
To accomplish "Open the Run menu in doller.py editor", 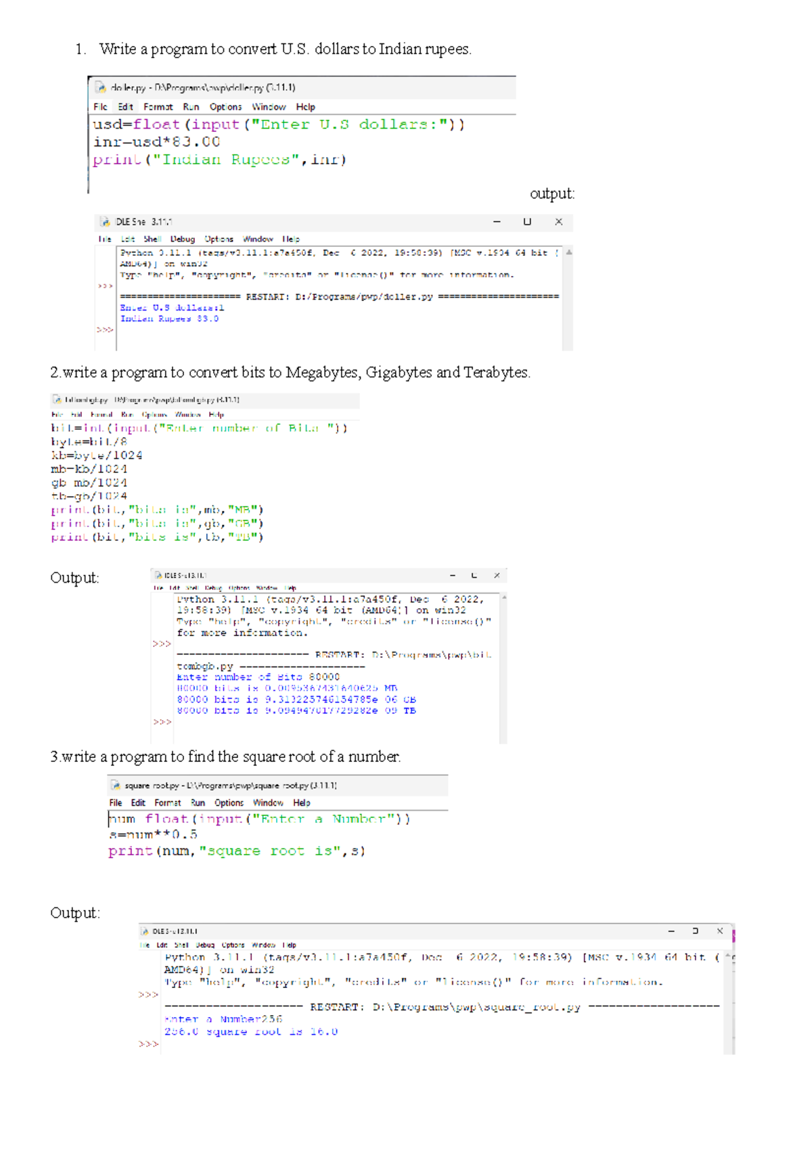I will [x=191, y=107].
